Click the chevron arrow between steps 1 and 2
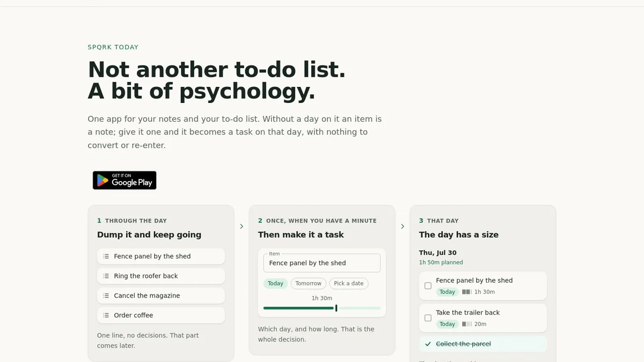The height and width of the screenshot is (362, 644). [x=241, y=226]
